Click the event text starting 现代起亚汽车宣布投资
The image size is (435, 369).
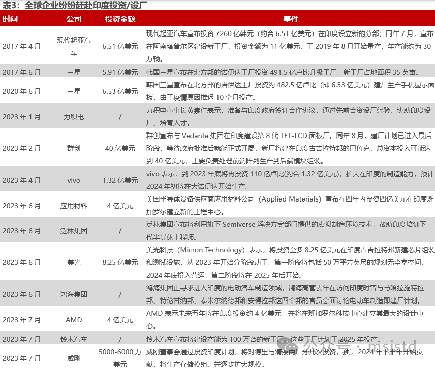pyautogui.click(x=290, y=46)
